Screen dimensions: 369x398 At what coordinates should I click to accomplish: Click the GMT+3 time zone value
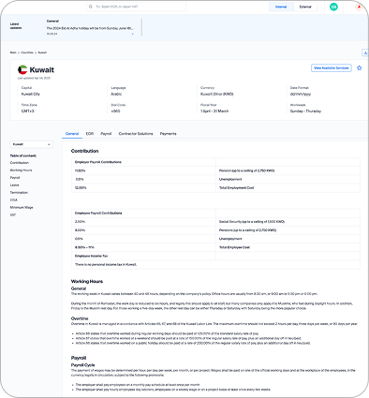point(27,111)
